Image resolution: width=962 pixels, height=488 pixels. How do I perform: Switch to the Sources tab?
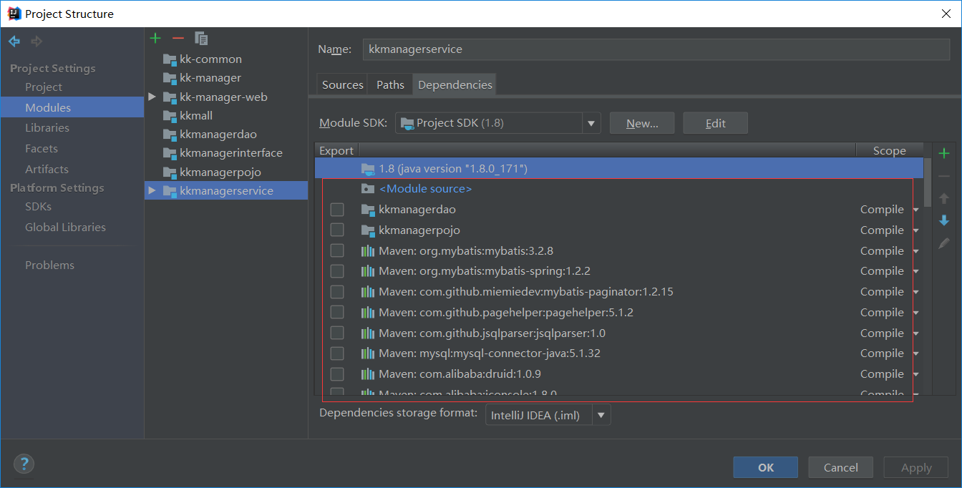click(x=342, y=84)
